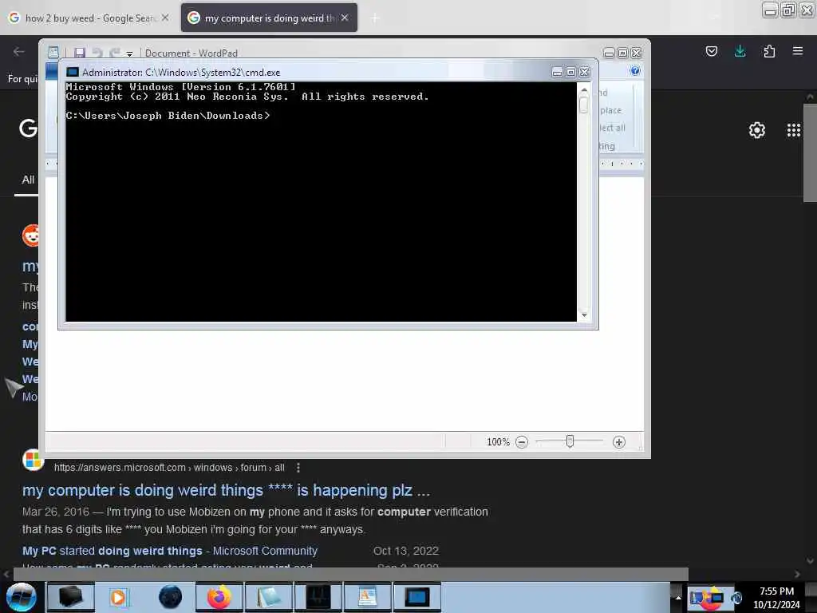The height and width of the screenshot is (613, 817).
Task: Customize WordPad Quick Access Toolbar dropdown
Action: click(x=129, y=53)
